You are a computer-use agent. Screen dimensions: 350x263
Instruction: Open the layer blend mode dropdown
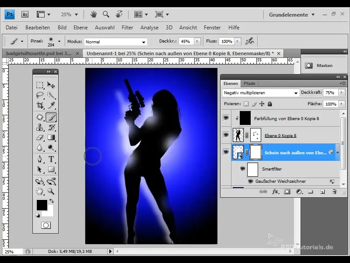coord(261,92)
